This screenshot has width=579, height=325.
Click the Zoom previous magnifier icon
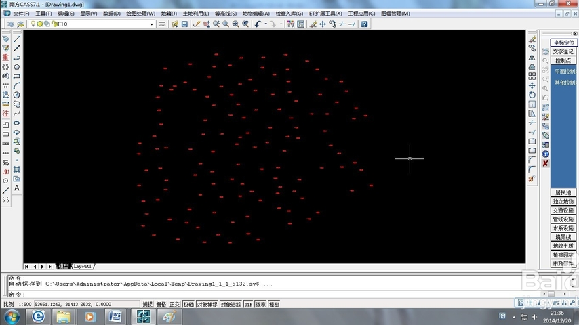click(245, 24)
